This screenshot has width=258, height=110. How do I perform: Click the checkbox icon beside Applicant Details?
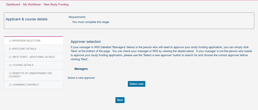[10, 49]
